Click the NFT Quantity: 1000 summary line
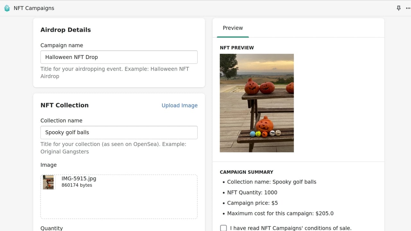 (x=252, y=193)
